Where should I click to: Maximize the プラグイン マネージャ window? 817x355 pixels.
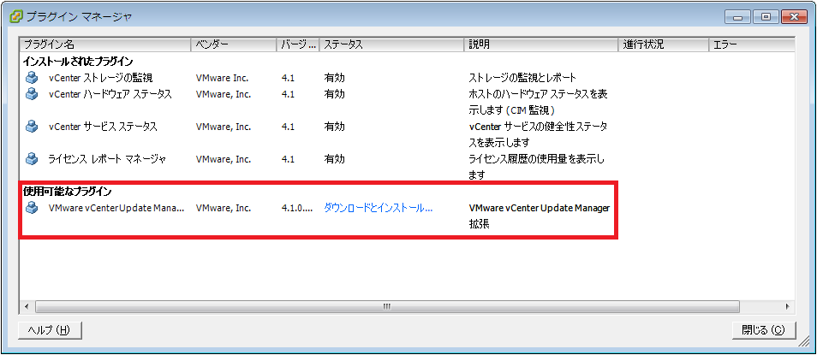click(x=766, y=16)
